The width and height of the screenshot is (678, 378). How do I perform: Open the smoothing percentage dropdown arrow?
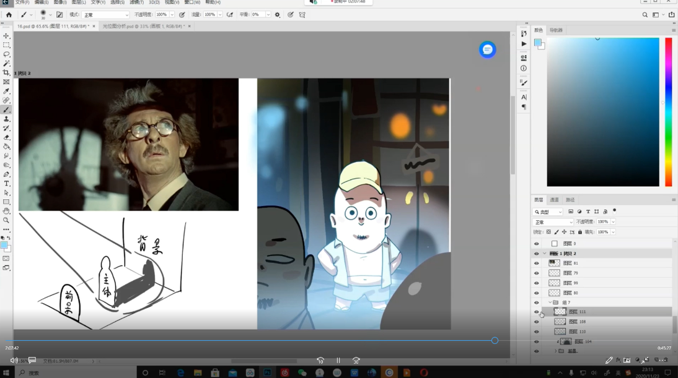[268, 15]
